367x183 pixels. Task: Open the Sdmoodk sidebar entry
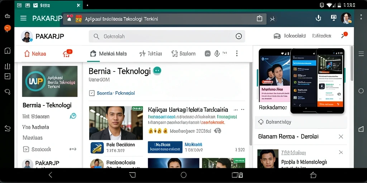pos(37,149)
